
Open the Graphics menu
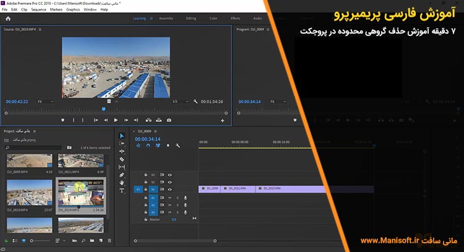click(x=73, y=9)
